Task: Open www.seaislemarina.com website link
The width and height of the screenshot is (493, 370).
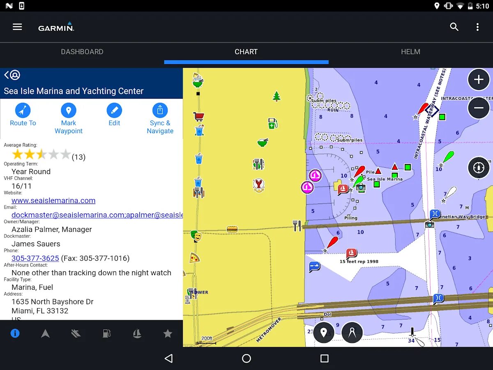Action: coord(53,201)
